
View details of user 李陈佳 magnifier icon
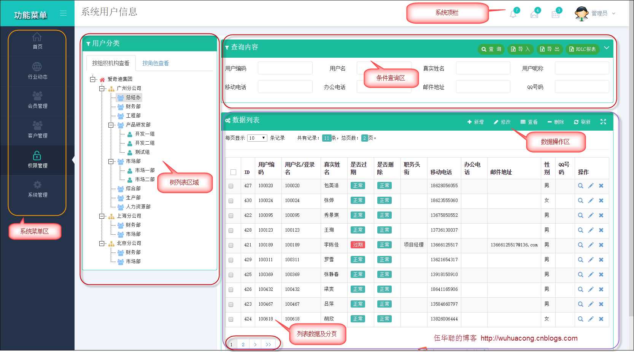click(x=580, y=245)
